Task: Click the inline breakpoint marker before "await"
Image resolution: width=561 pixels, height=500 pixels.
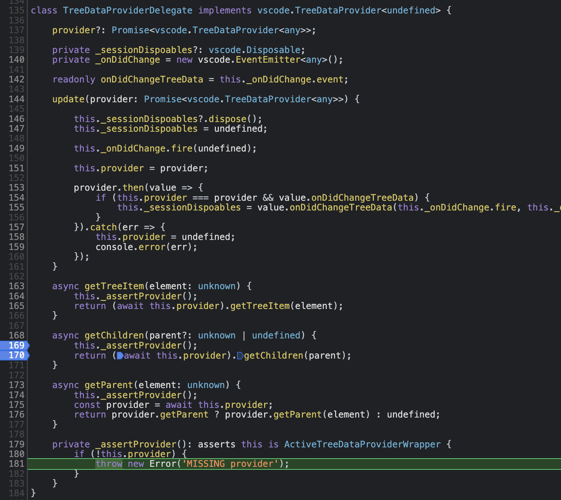Action: 120,355
